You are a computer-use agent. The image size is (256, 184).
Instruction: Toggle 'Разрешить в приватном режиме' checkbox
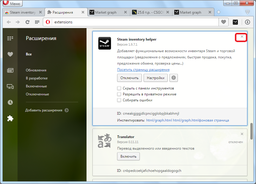coord(119,94)
